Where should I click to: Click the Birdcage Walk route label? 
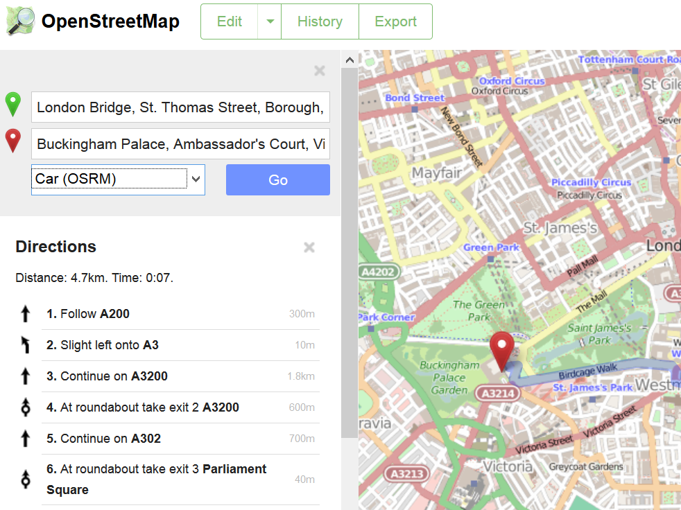tap(587, 371)
